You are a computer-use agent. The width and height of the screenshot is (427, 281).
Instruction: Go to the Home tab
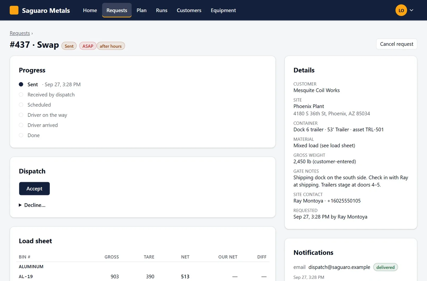tap(90, 10)
